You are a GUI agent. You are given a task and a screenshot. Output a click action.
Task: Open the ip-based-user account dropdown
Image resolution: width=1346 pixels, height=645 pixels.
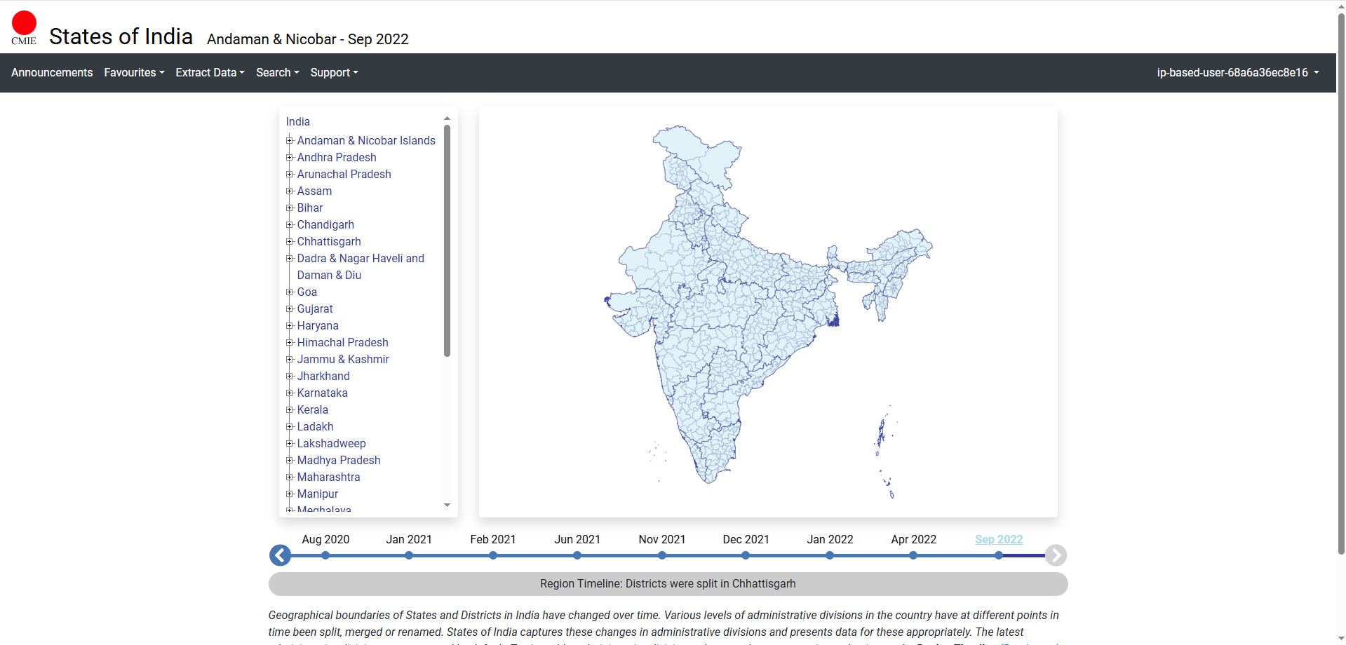(x=1237, y=73)
